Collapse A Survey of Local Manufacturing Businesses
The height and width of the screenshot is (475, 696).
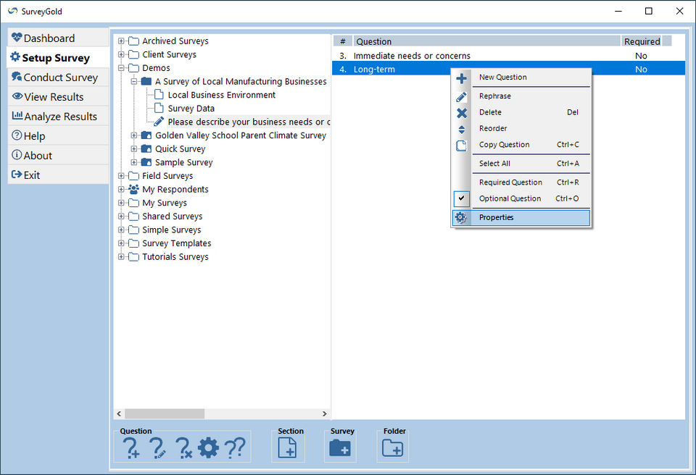point(133,82)
